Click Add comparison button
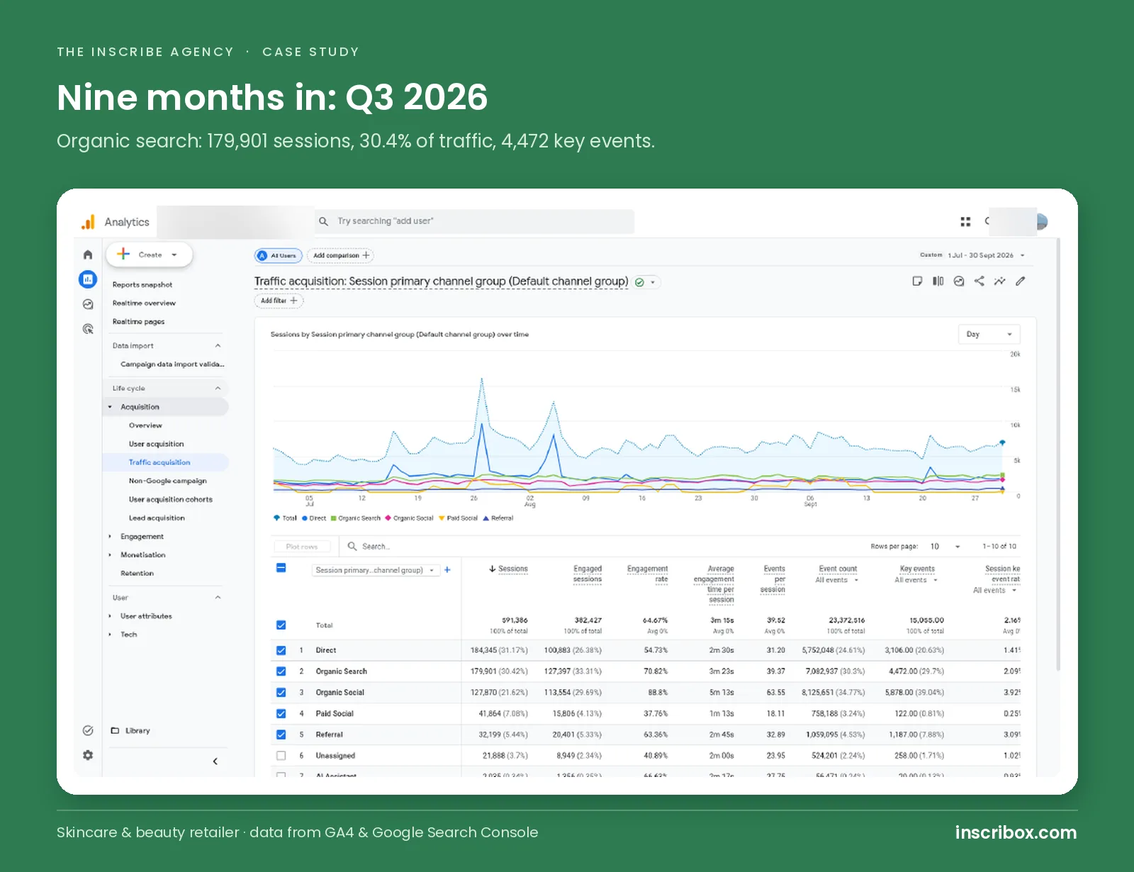This screenshot has height=872, width=1134. 341,256
